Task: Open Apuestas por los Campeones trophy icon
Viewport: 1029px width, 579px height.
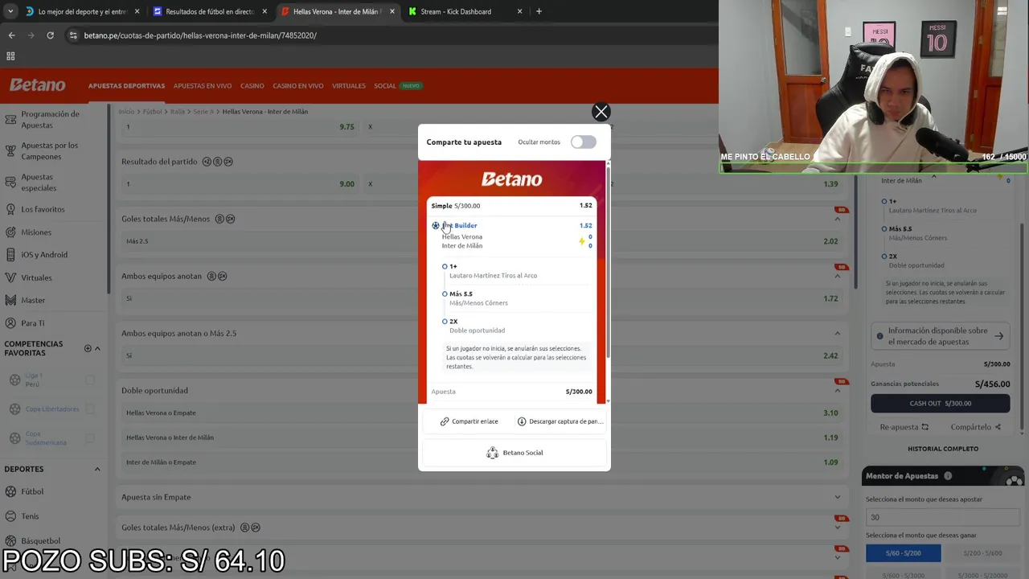Action: click(x=10, y=151)
